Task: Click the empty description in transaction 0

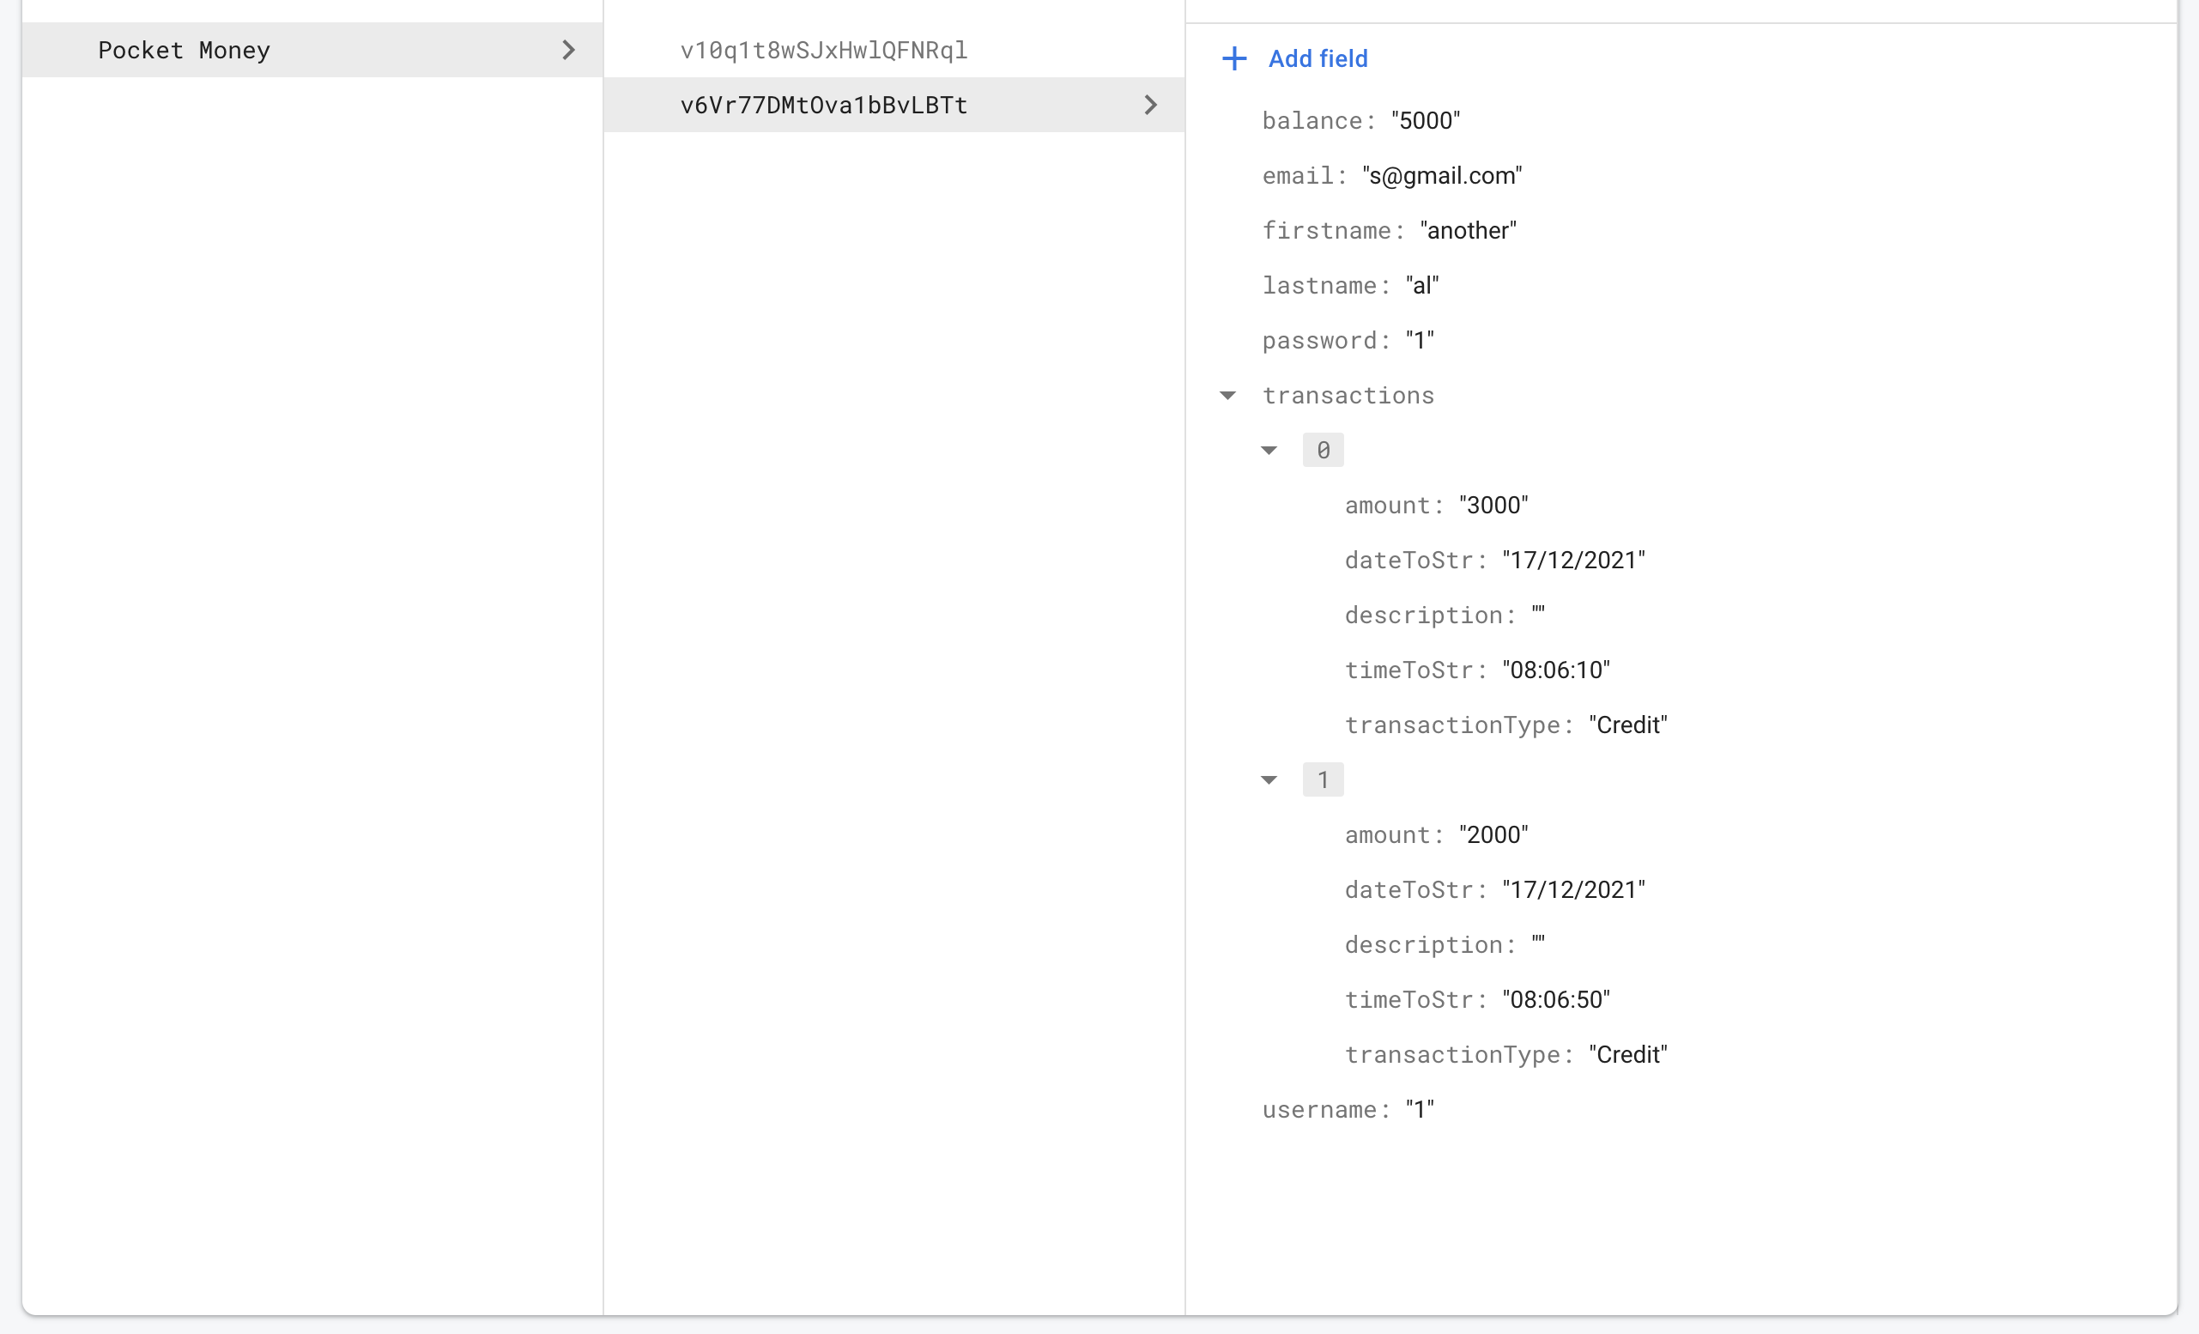Action: pyautogui.click(x=1538, y=614)
